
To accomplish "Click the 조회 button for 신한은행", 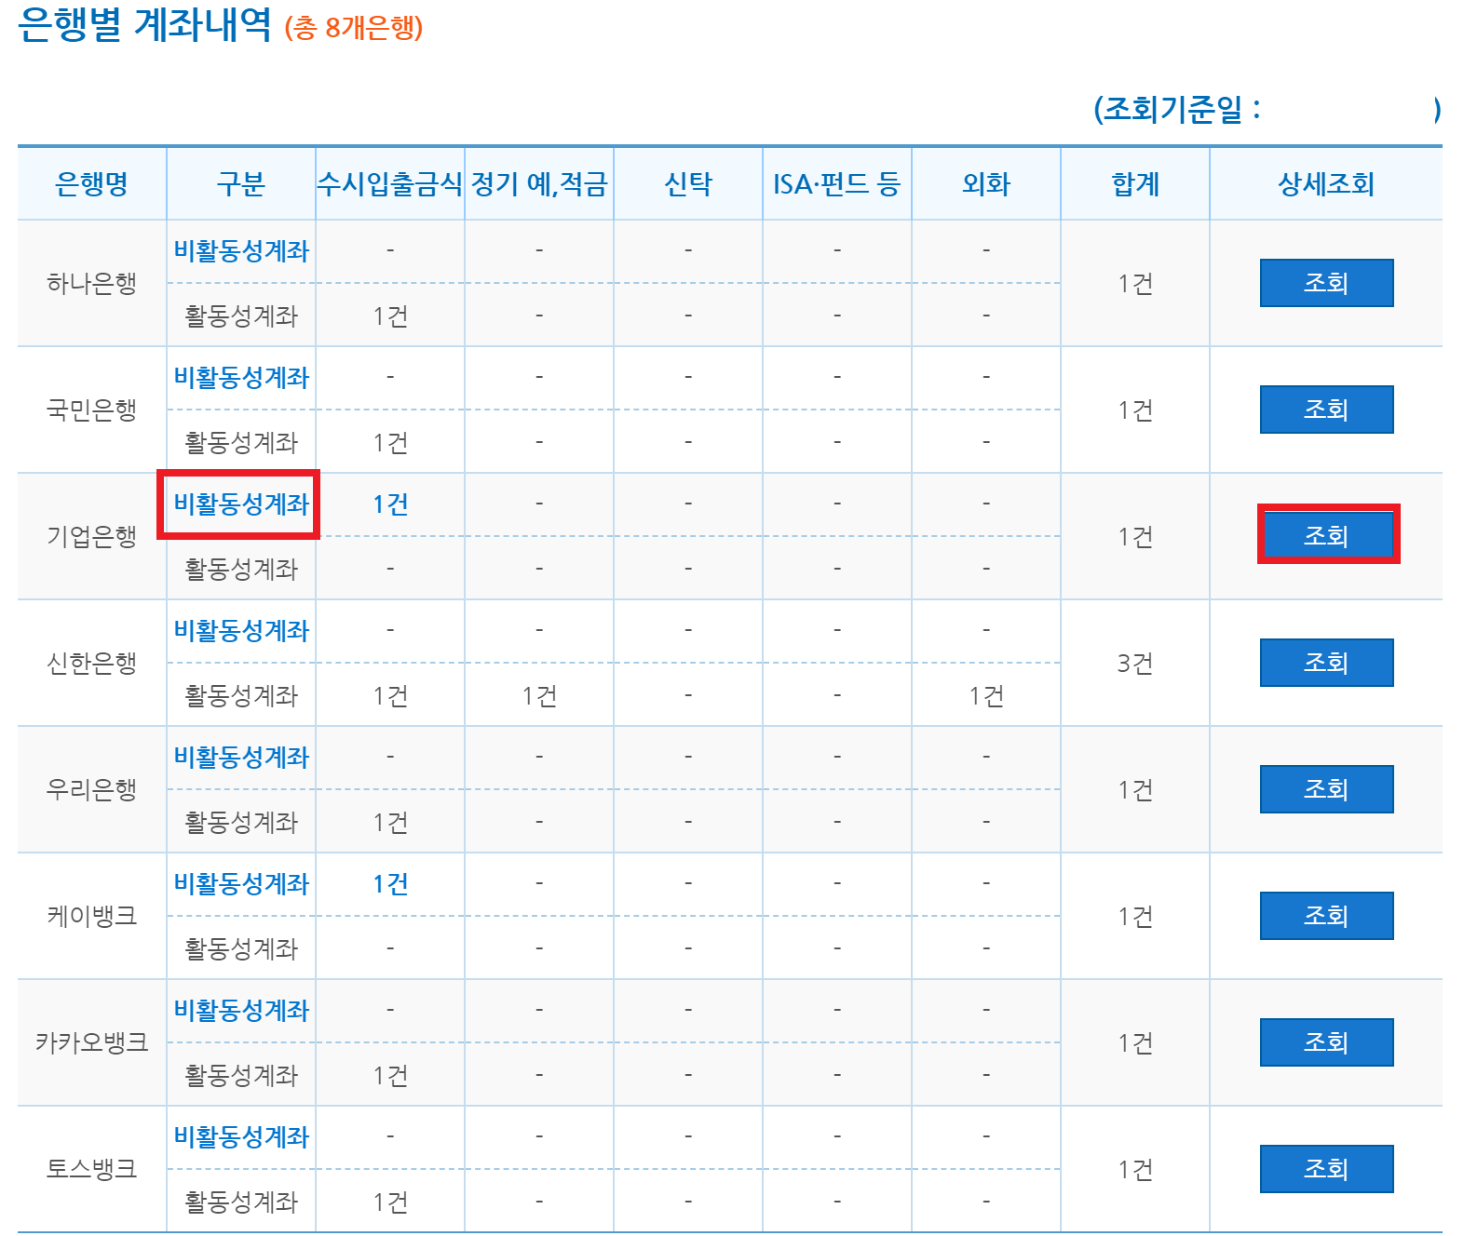I will pyautogui.click(x=1326, y=663).
